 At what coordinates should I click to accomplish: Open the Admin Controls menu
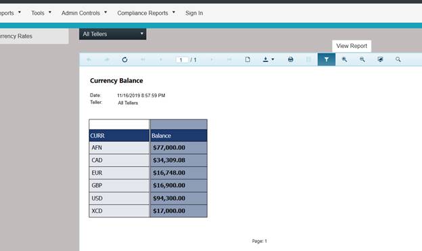point(84,13)
